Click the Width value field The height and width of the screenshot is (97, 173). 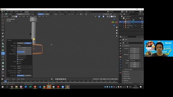[x=24, y=48]
